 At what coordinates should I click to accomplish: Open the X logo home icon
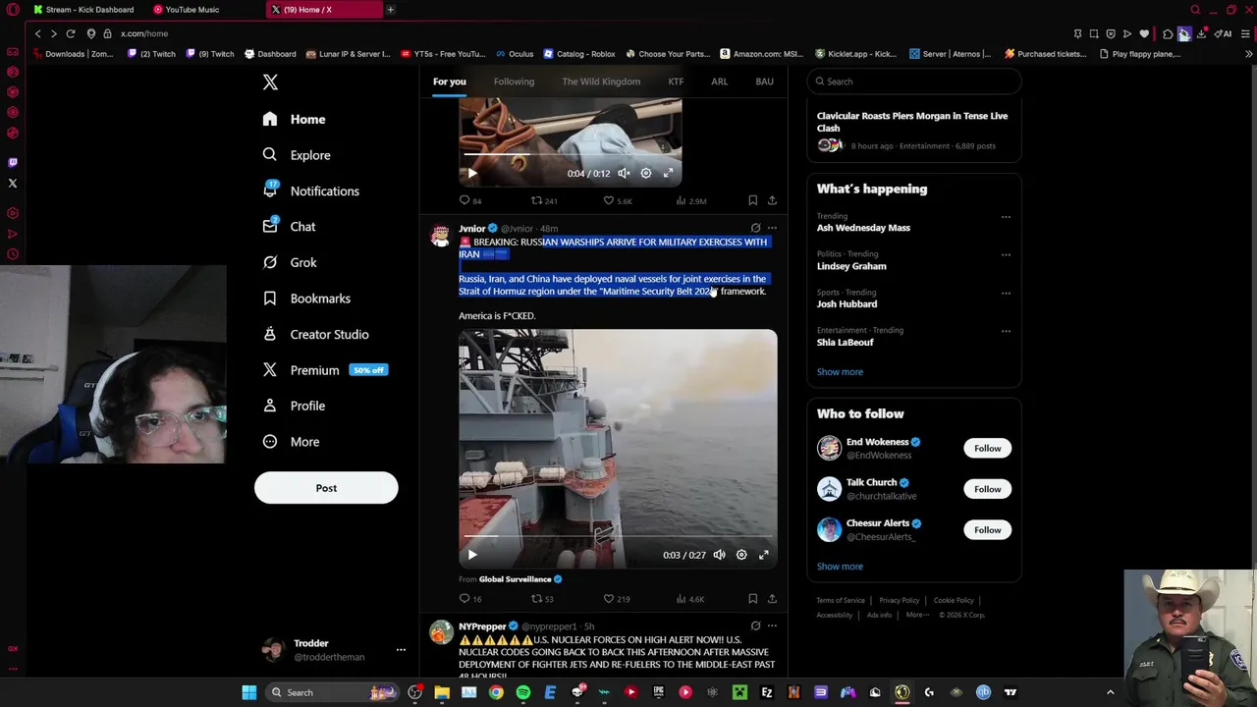[270, 82]
